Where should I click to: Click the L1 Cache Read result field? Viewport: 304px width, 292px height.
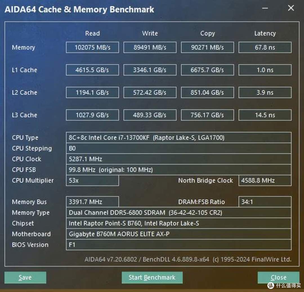click(92, 70)
